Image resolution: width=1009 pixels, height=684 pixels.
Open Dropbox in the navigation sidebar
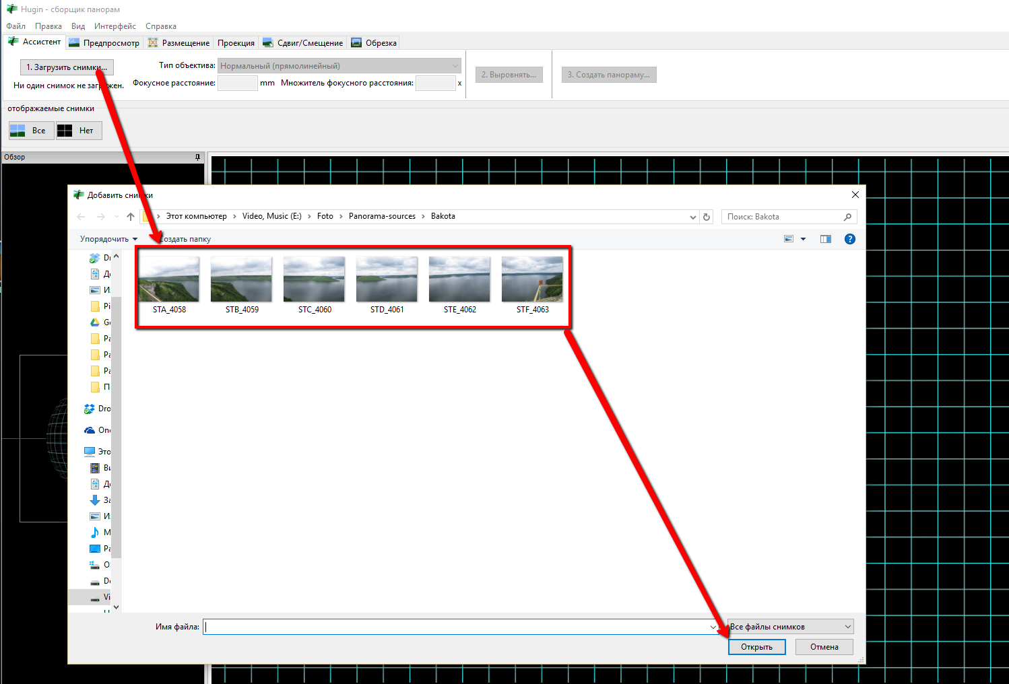click(97, 409)
